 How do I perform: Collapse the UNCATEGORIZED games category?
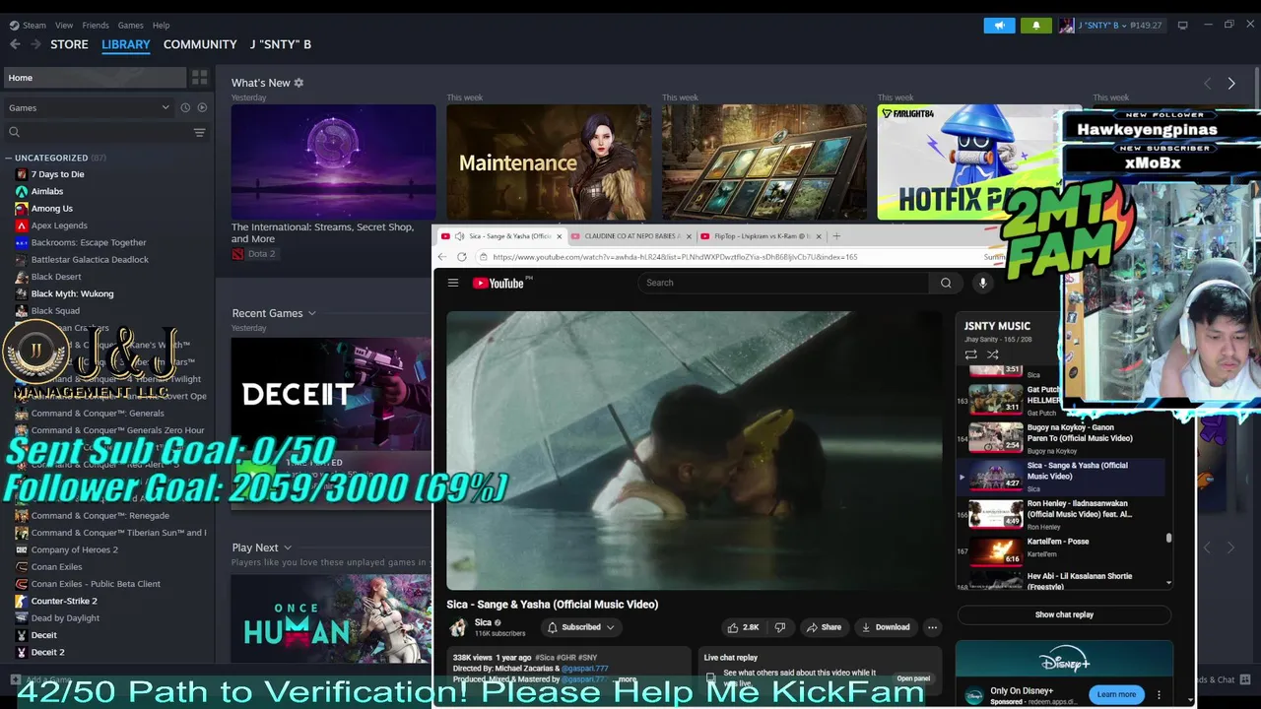[x=8, y=158]
